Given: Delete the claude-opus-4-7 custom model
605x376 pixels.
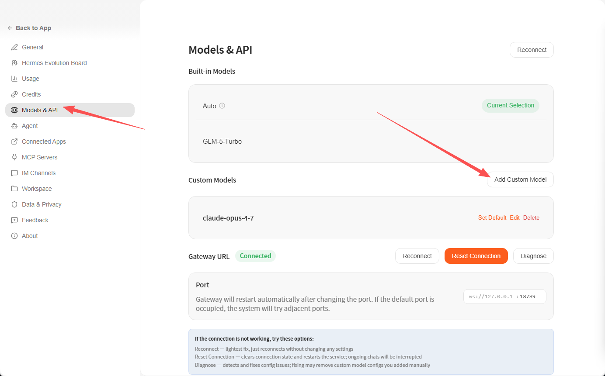Looking at the screenshot, I should point(531,217).
